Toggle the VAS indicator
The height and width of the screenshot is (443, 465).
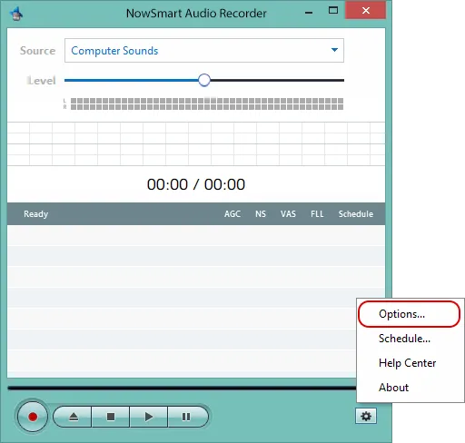(x=288, y=214)
